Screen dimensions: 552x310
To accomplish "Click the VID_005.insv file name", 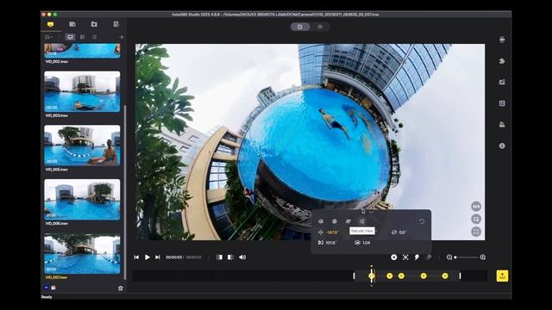I will tap(57, 170).
